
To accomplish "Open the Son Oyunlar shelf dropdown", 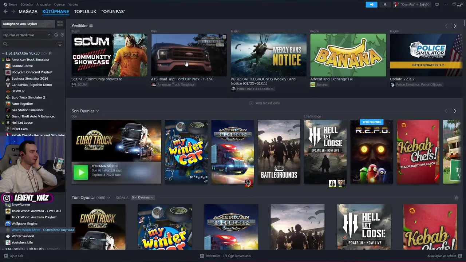I will coord(98,111).
